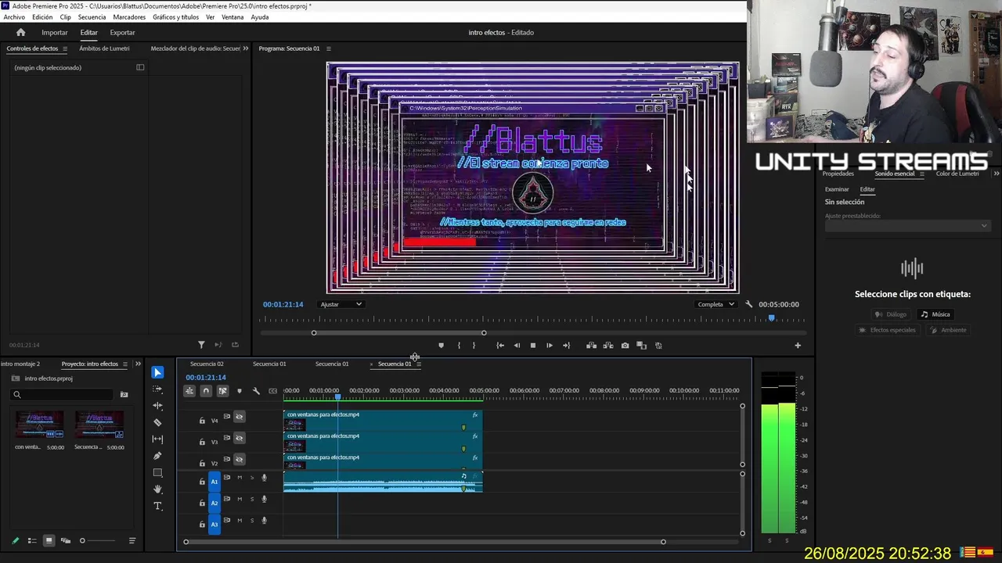The image size is (1002, 563).
Task: Switch to Secuencia 02 timeline tab
Action: coord(207,364)
